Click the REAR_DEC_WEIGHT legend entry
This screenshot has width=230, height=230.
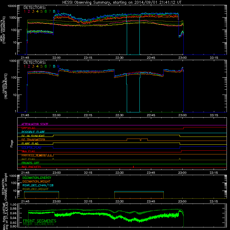click(35, 189)
